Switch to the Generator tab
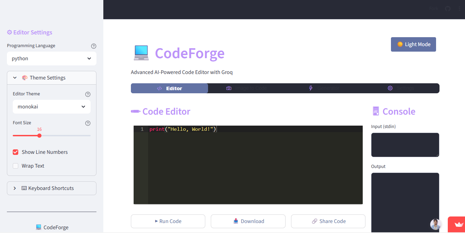The height and width of the screenshot is (233, 465). click(x=324, y=88)
